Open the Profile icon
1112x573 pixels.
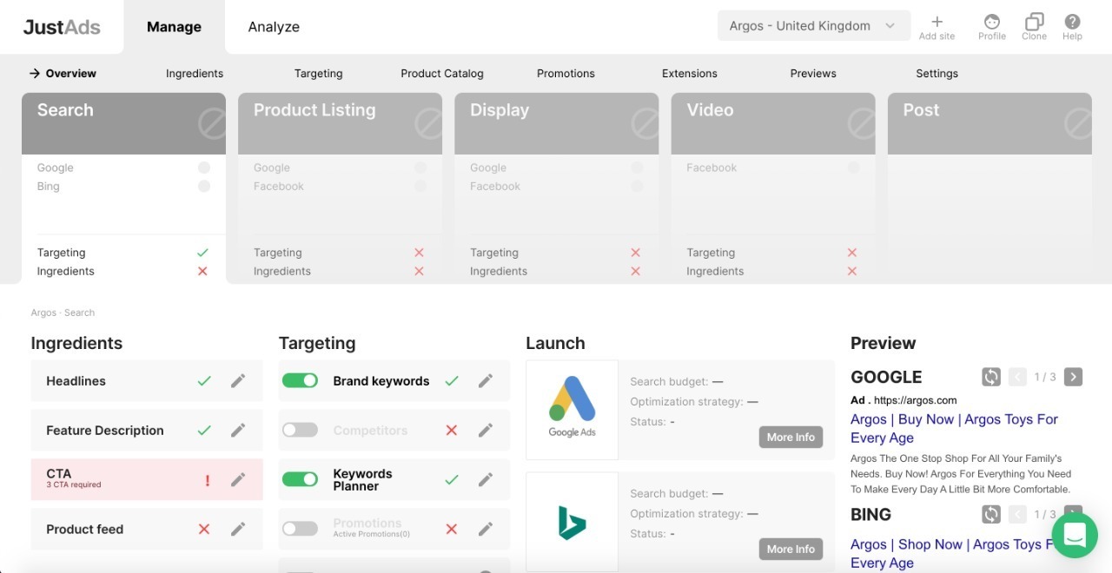tap(992, 22)
